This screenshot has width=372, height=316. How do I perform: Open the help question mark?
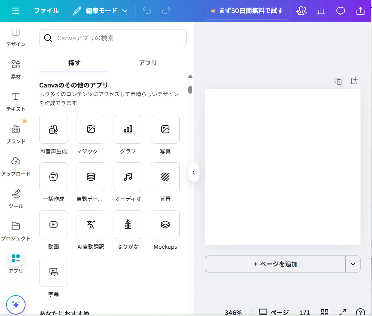[360, 312]
